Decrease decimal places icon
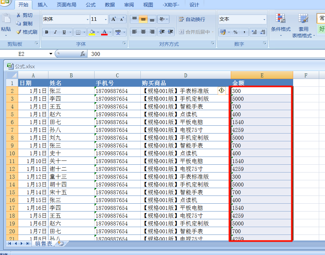The image size is (325, 255). [263, 32]
